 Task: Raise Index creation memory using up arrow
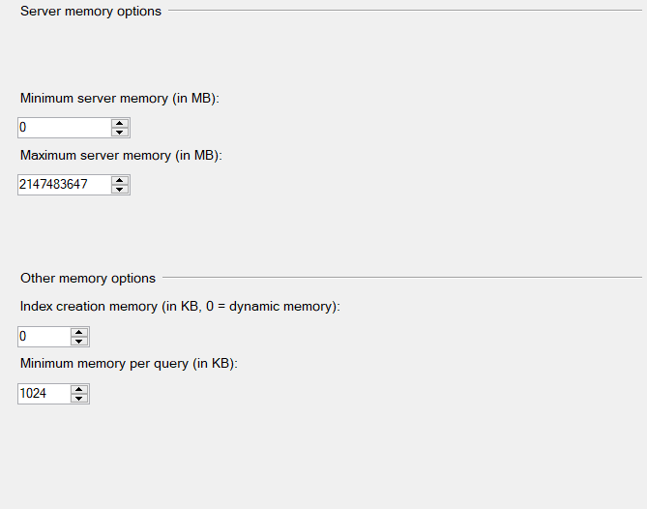pyautogui.click(x=79, y=332)
